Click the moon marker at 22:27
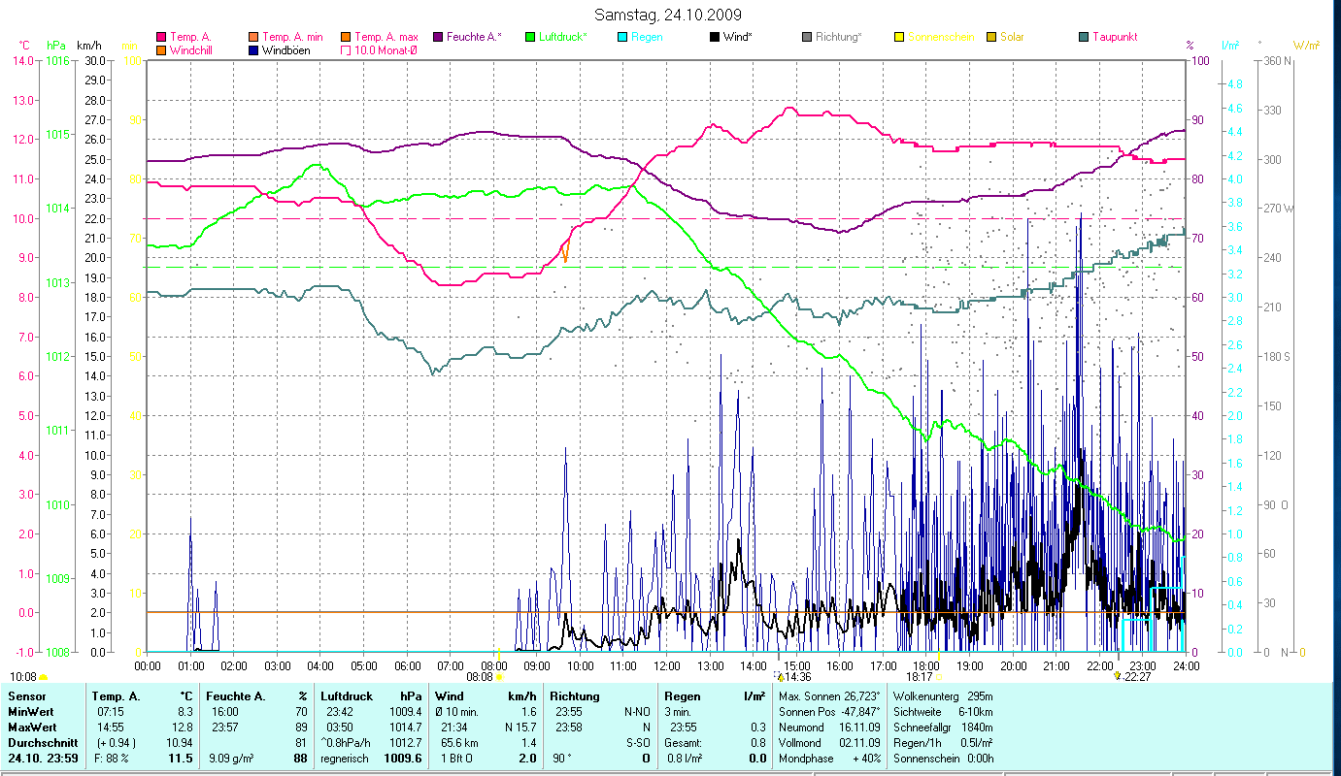 [1119, 676]
